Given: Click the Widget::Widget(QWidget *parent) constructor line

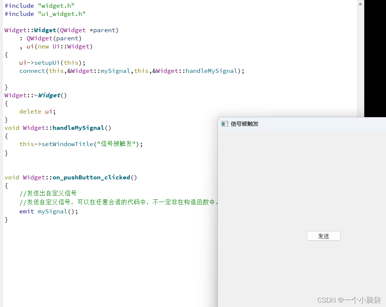Looking at the screenshot, I should coord(61,30).
